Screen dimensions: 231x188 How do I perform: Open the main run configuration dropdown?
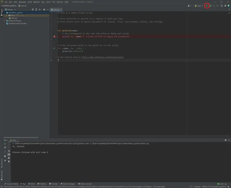click(199, 6)
